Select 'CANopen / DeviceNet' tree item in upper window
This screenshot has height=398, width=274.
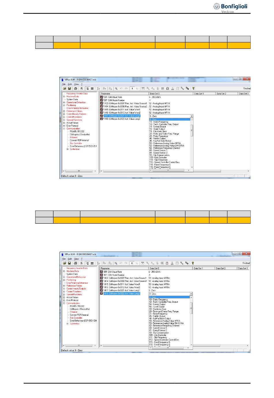tap(80, 135)
